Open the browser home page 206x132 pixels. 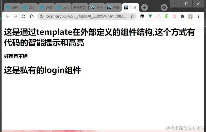(32, 16)
